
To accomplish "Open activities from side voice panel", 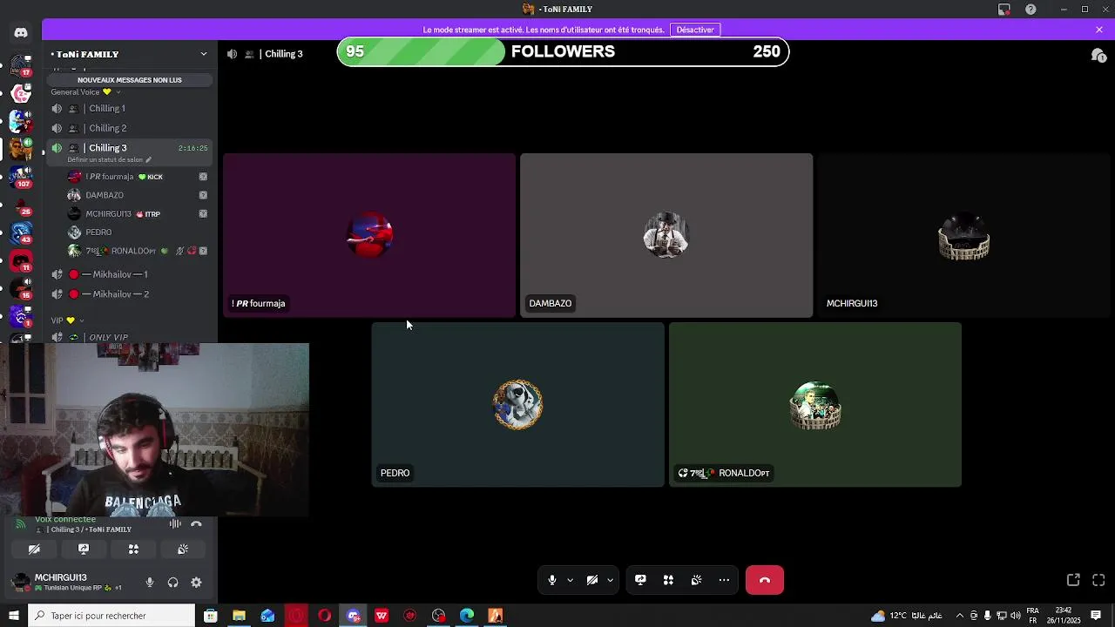I will (x=133, y=549).
